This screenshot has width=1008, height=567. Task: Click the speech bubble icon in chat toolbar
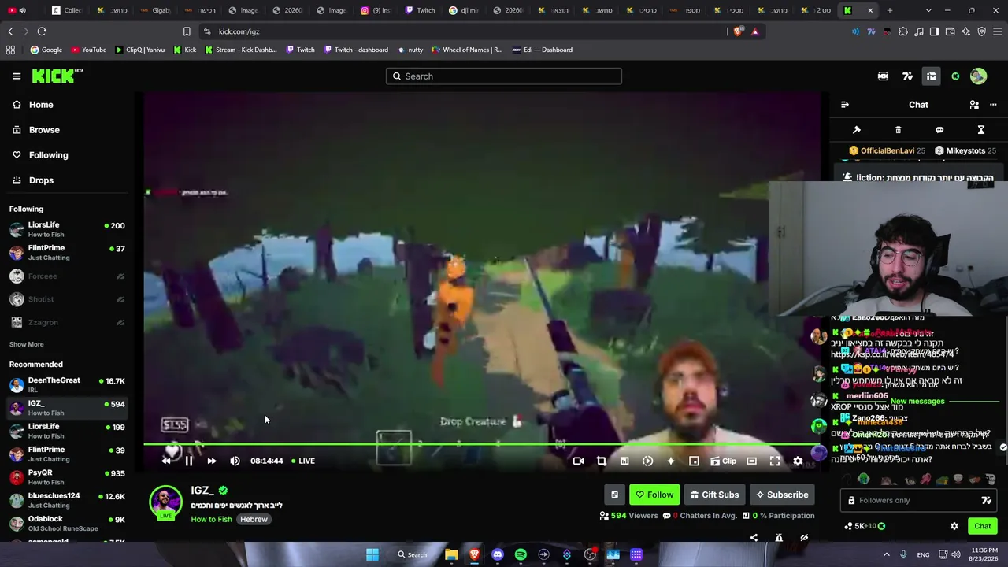click(939, 130)
